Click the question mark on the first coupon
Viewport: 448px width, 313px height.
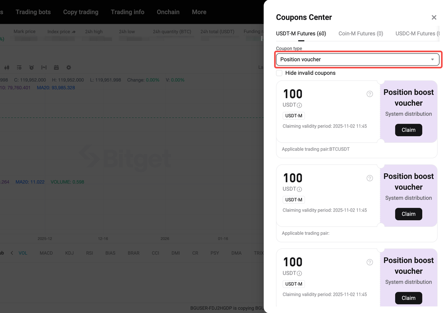(x=370, y=94)
